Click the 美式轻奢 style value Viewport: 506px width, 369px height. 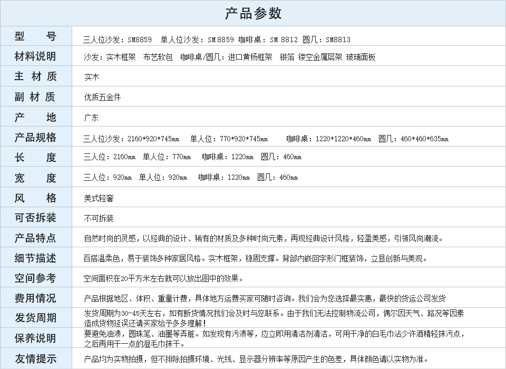[x=99, y=198]
